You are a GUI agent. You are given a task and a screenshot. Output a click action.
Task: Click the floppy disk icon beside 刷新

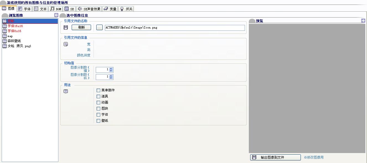tap(66, 27)
